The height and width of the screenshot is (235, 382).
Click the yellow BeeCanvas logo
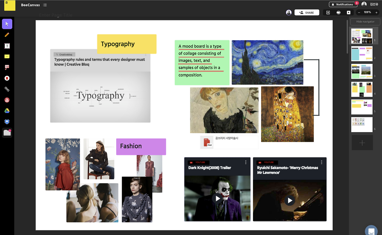10,5
